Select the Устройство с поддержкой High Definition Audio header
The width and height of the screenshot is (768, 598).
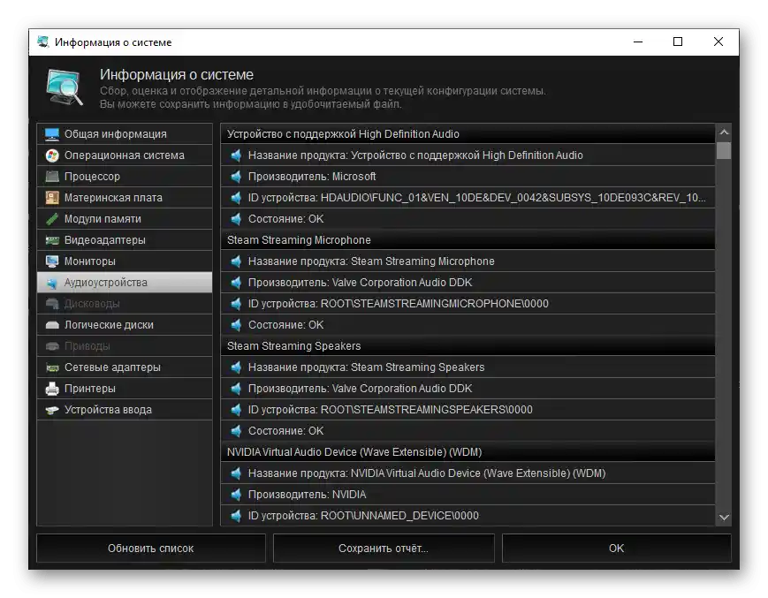468,134
